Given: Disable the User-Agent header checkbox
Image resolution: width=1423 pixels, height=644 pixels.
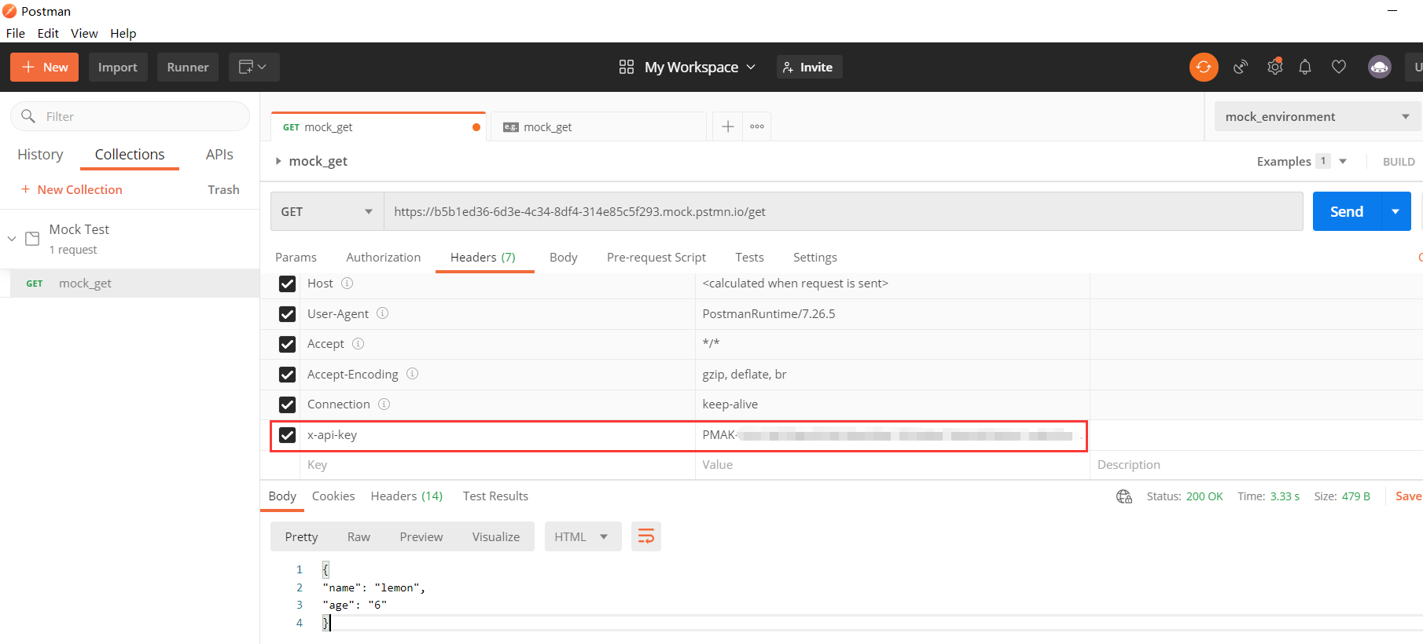Looking at the screenshot, I should coord(288,314).
